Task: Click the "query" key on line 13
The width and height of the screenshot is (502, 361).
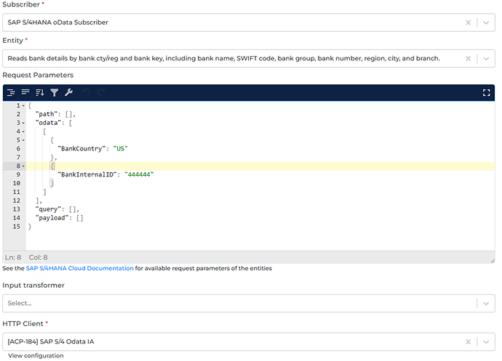Action: pos(48,209)
